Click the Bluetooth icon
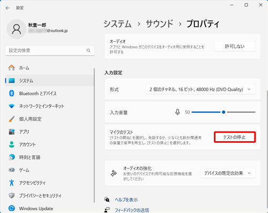The height and width of the screenshot is (213, 268). click(12, 93)
